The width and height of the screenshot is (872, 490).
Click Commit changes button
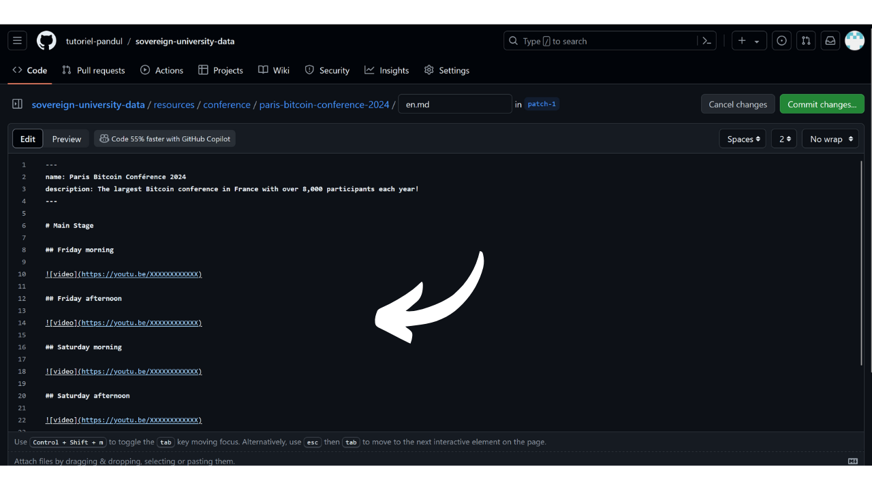pyautogui.click(x=822, y=104)
